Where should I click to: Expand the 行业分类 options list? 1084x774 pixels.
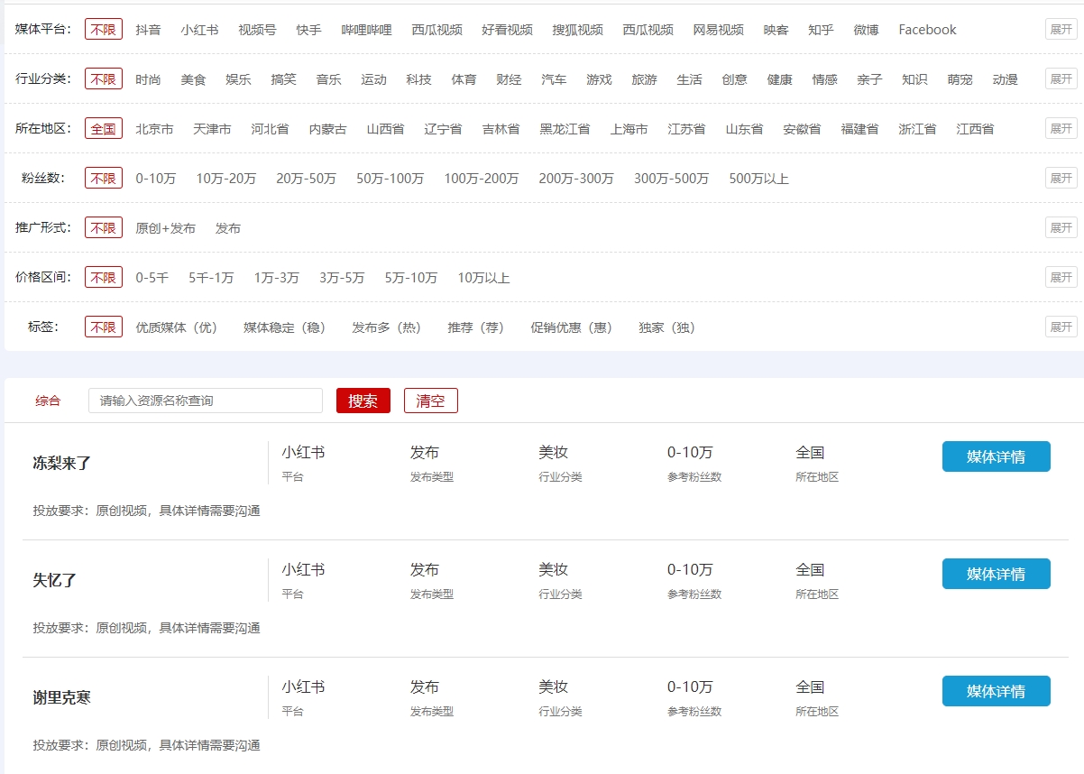click(x=1061, y=78)
